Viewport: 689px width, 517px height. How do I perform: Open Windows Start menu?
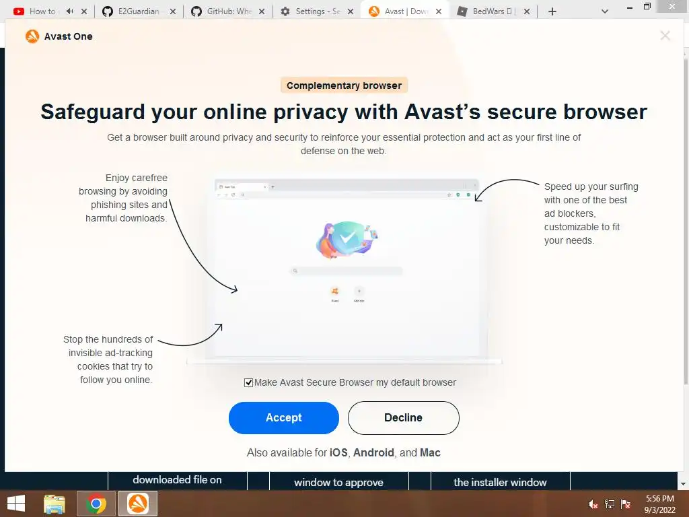tap(16, 504)
